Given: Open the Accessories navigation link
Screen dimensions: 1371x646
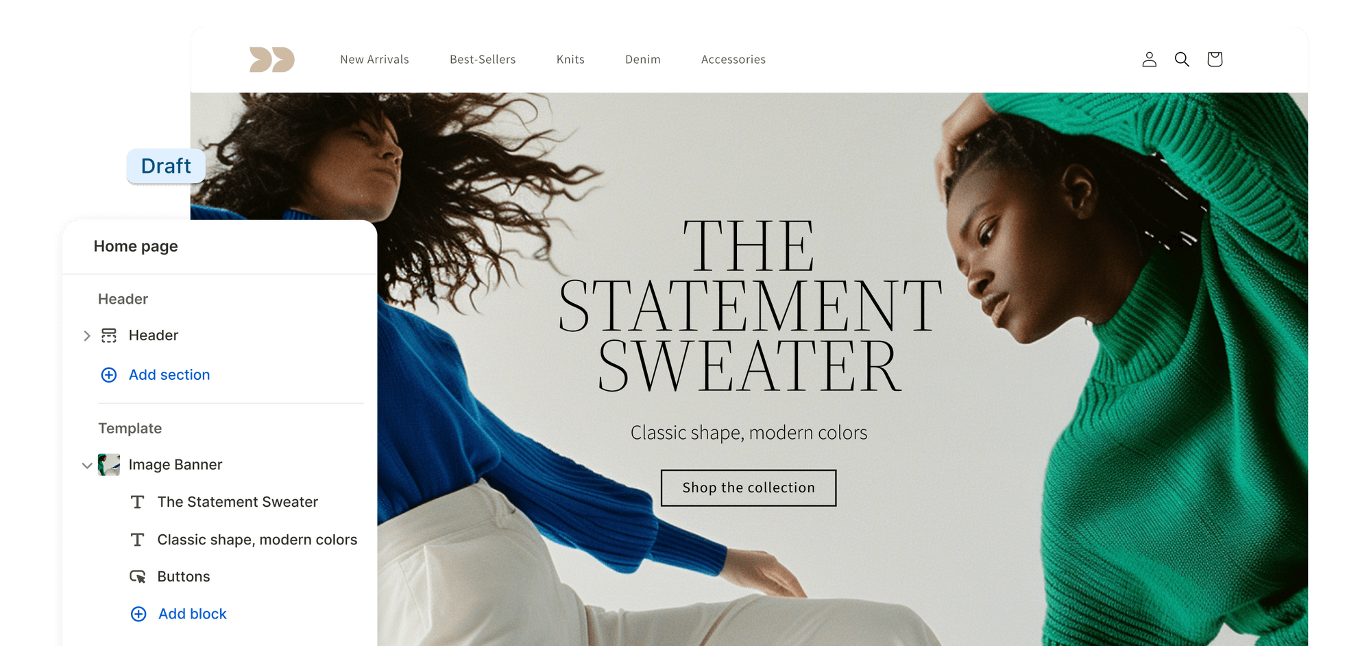Looking at the screenshot, I should (733, 60).
